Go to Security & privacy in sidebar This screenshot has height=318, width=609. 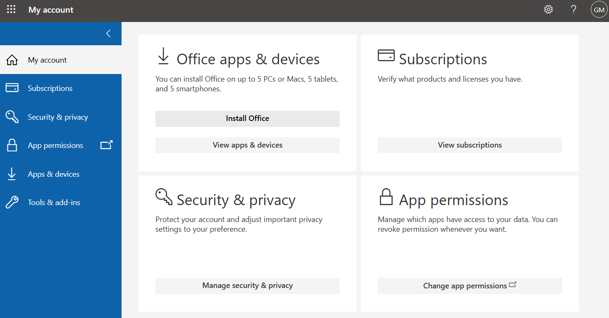[x=61, y=117]
